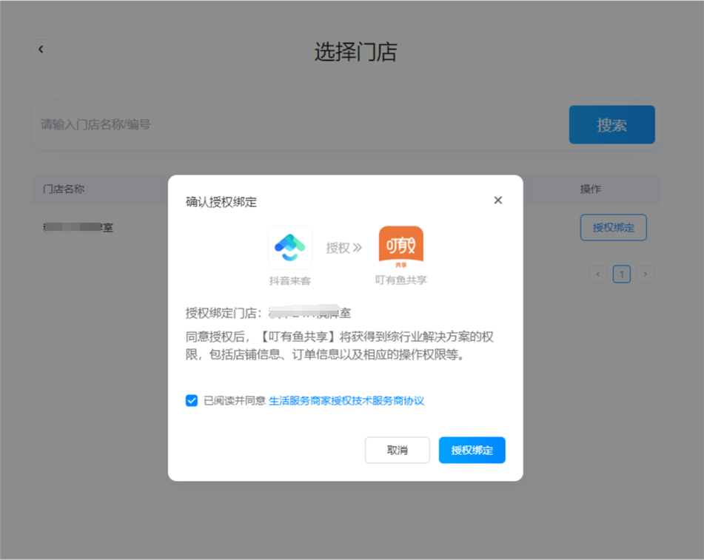The width and height of the screenshot is (704, 560).
Task: Select the store name in the table row
Action: click(78, 228)
